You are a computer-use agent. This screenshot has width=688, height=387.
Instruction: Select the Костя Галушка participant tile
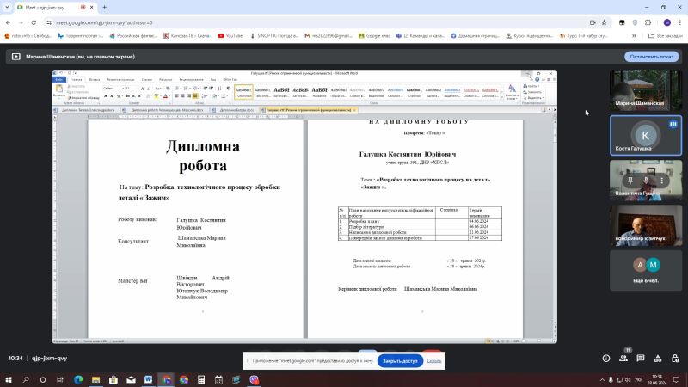click(x=646, y=136)
